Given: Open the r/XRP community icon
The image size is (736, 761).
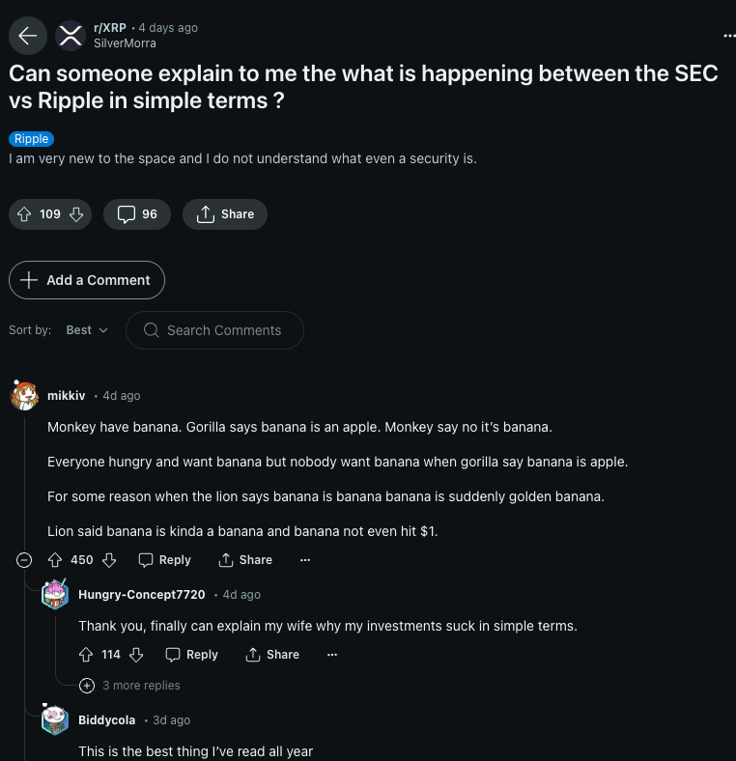Looking at the screenshot, I should tap(71, 36).
